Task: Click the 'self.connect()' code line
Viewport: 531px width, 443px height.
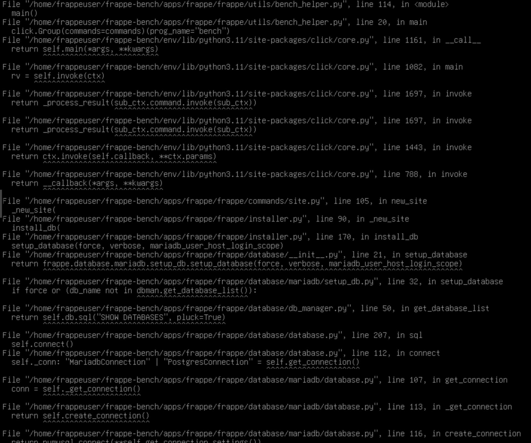Action: [42, 344]
